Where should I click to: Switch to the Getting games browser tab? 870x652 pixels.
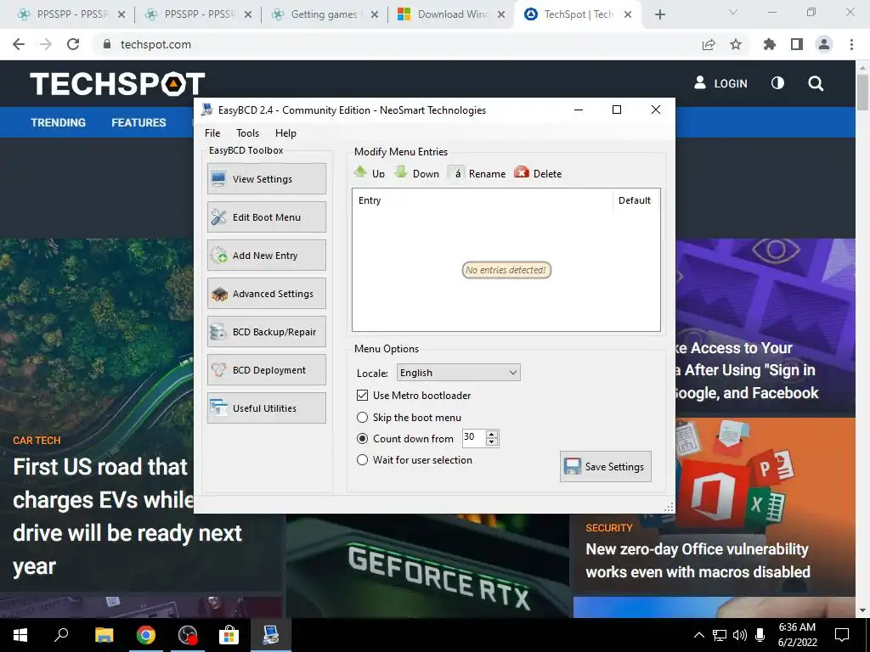pyautogui.click(x=325, y=14)
